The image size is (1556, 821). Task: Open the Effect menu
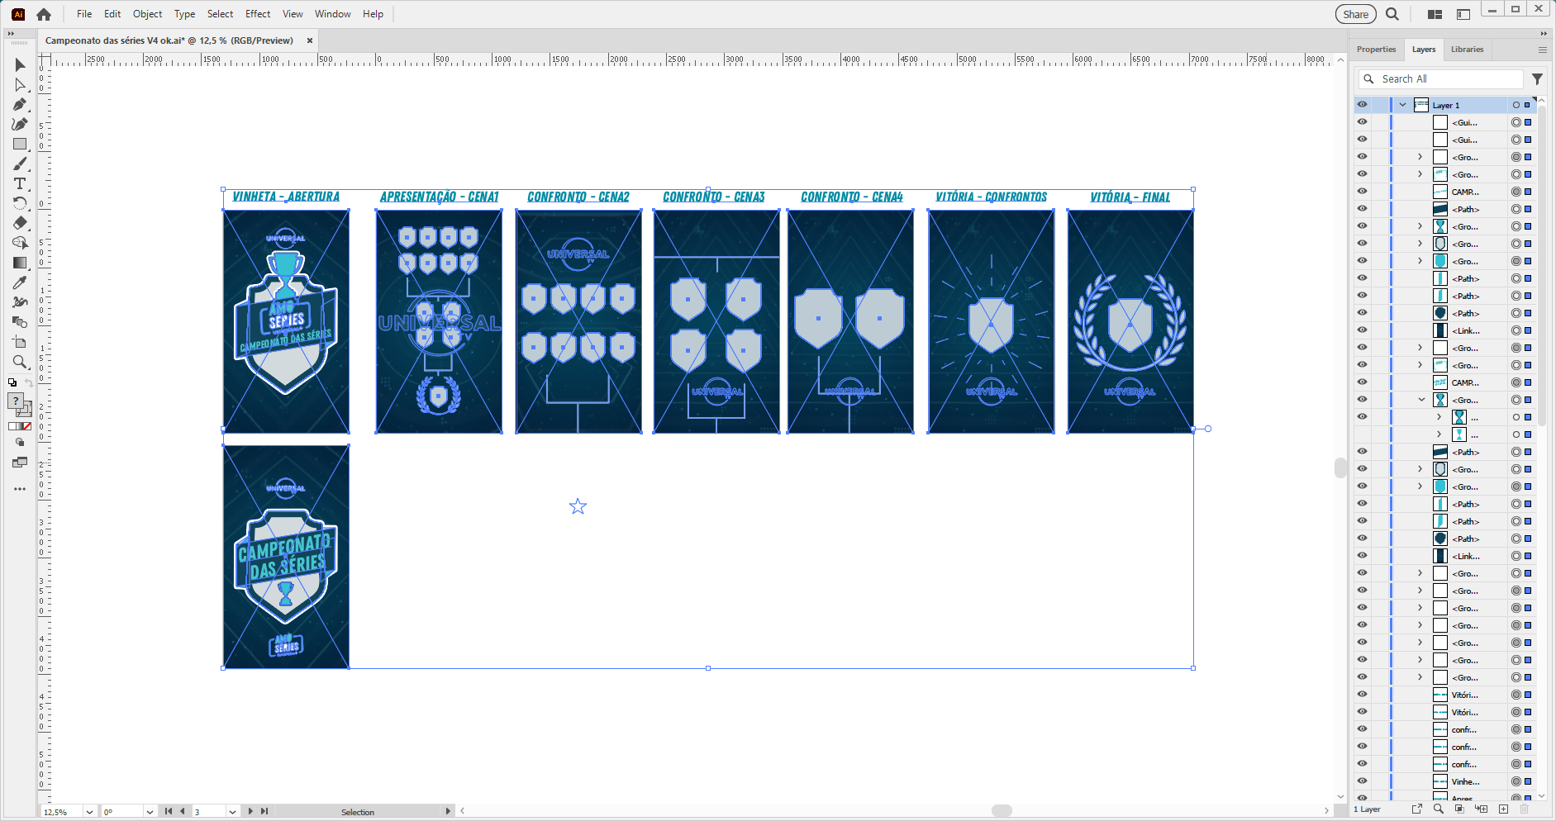click(x=258, y=14)
